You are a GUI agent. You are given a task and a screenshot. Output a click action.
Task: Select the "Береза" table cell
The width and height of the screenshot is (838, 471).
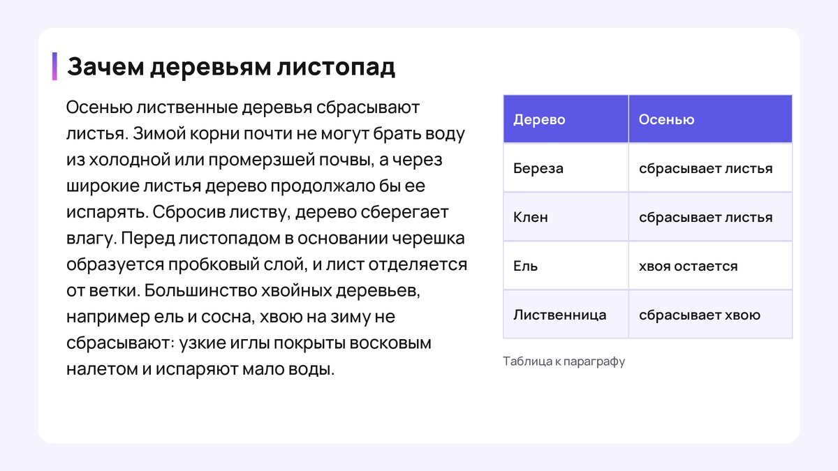[566, 168]
